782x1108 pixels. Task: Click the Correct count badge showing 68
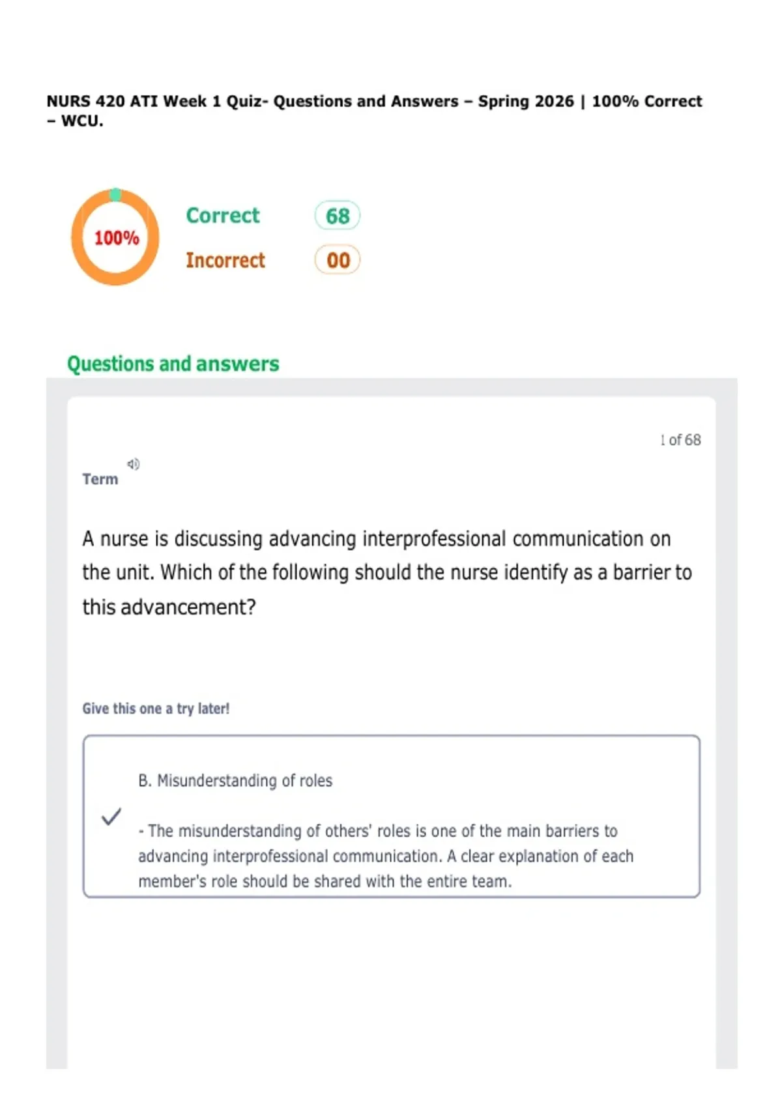(338, 216)
